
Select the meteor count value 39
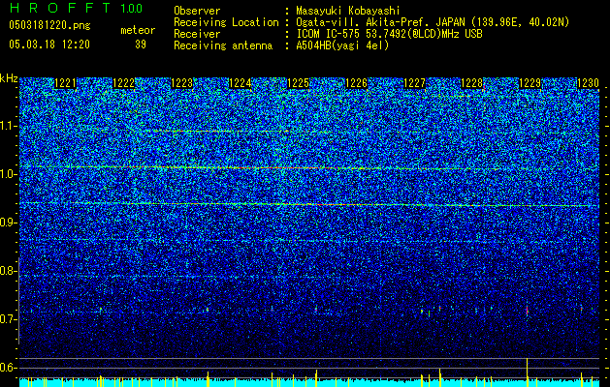coord(141,45)
